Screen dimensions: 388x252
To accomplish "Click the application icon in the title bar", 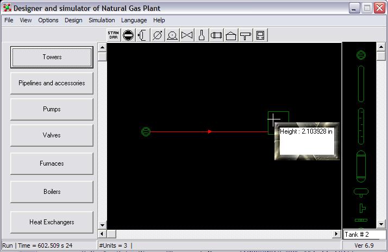I will coord(7,8).
